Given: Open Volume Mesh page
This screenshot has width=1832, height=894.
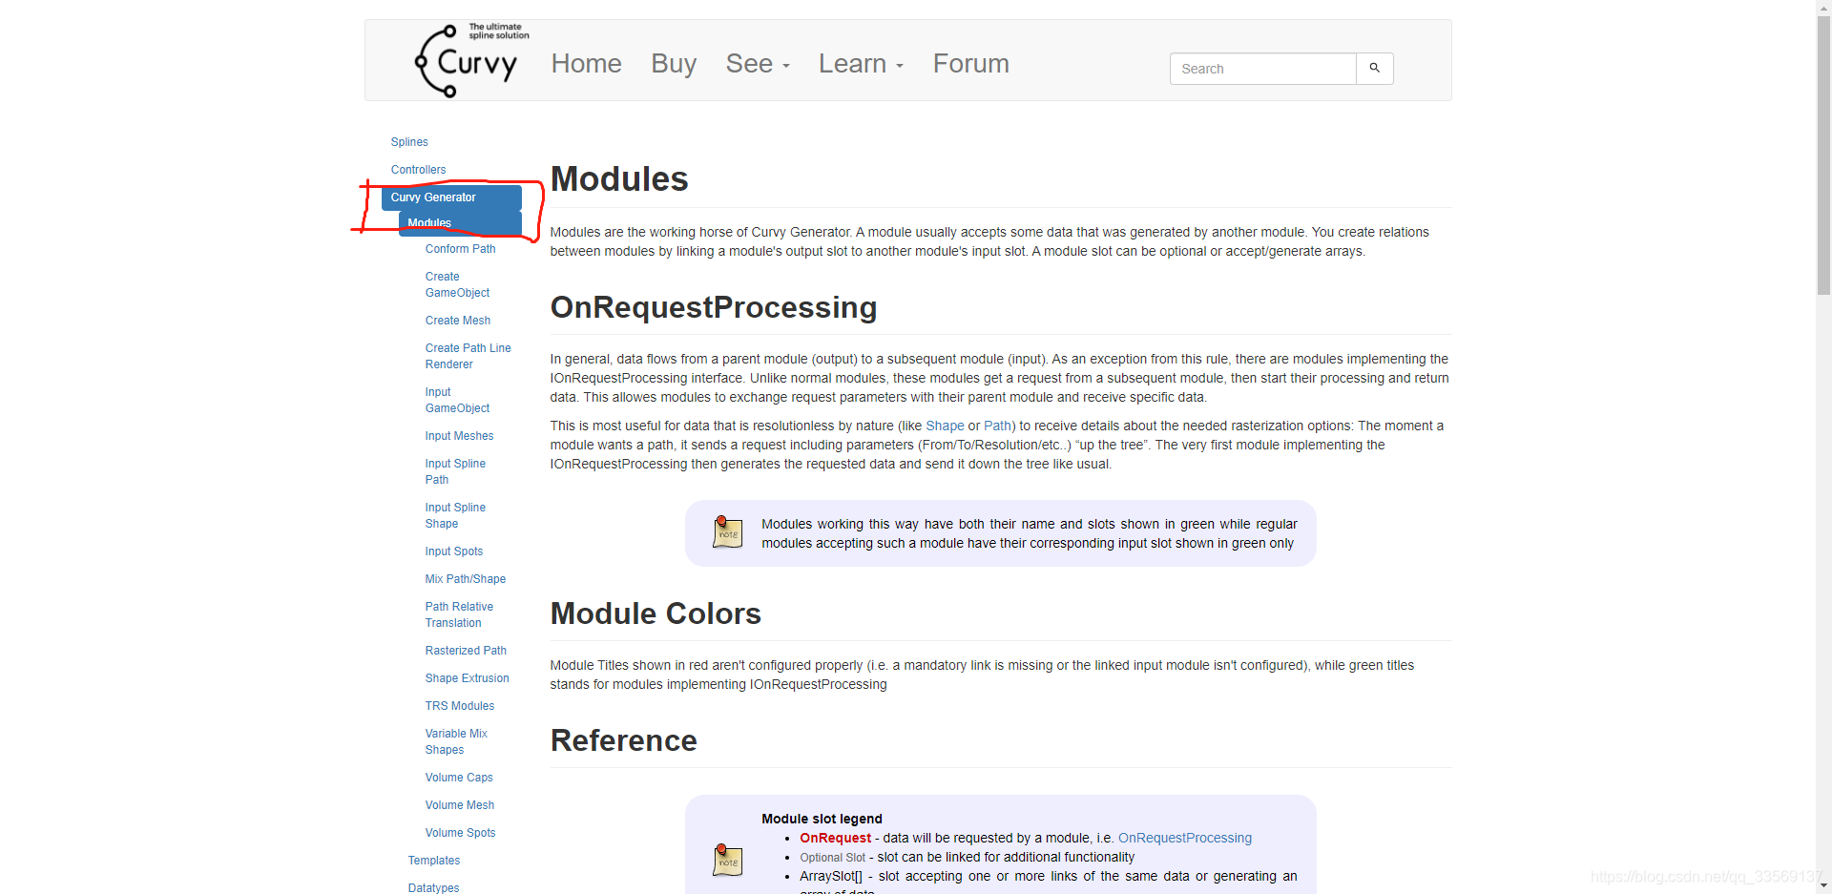Looking at the screenshot, I should (460, 805).
